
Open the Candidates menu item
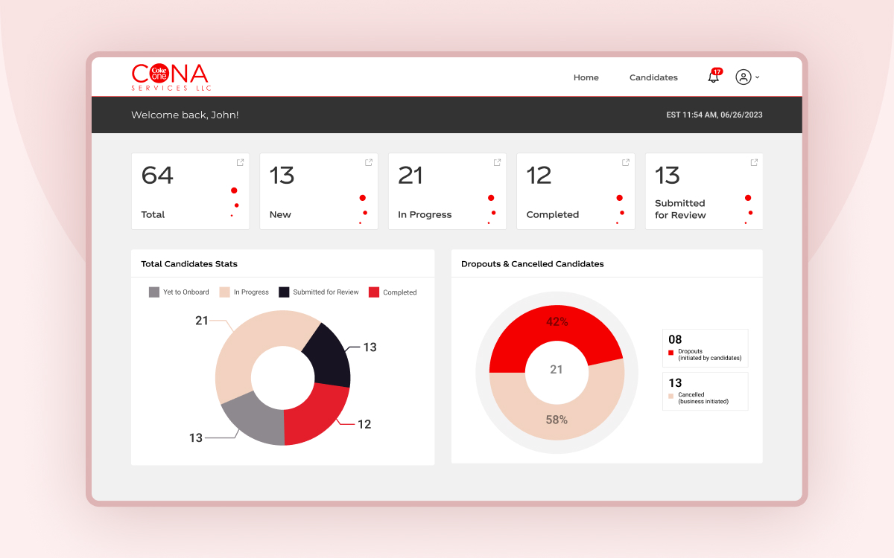click(653, 77)
